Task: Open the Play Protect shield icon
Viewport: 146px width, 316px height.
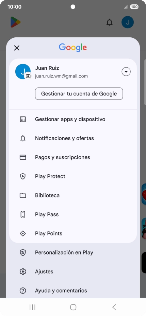Action: click(x=23, y=176)
